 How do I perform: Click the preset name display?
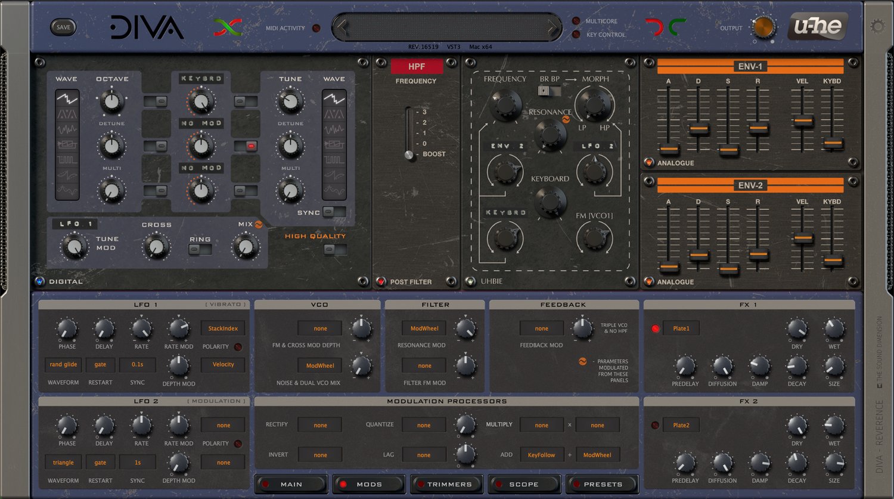tap(447, 27)
